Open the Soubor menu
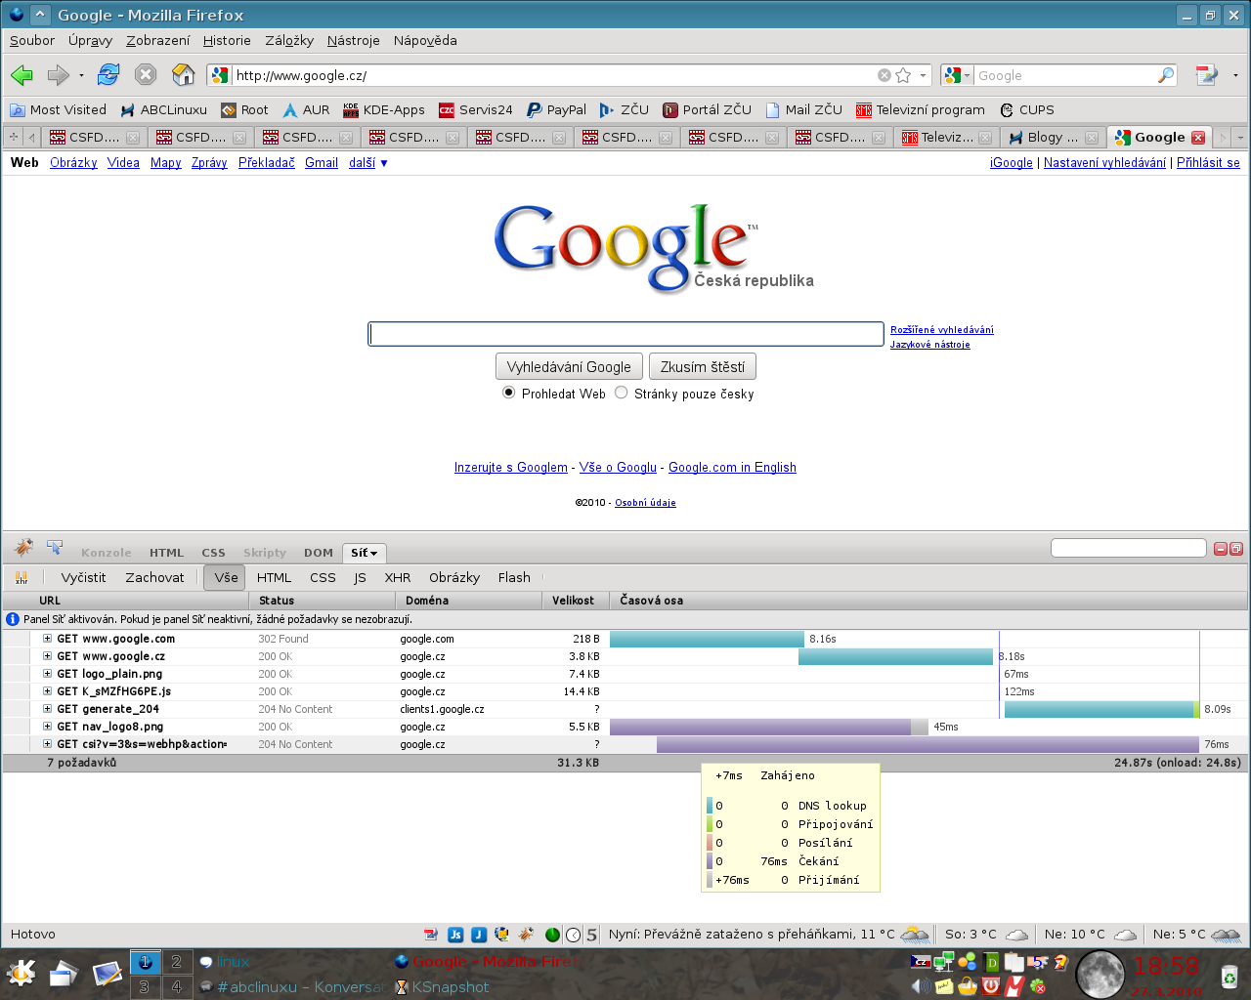This screenshot has width=1251, height=1000. coord(32,40)
